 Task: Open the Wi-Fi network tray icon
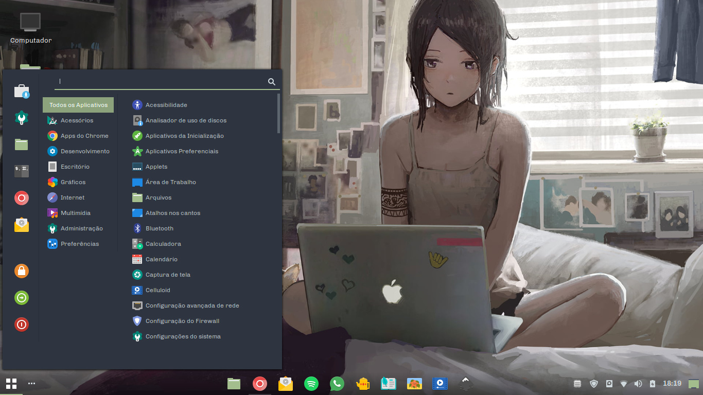click(624, 384)
